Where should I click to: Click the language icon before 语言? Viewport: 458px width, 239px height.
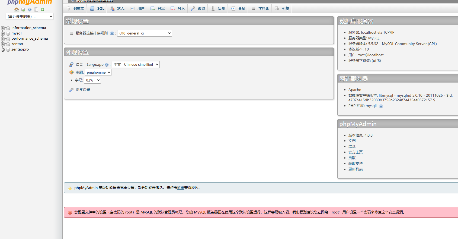click(71, 65)
